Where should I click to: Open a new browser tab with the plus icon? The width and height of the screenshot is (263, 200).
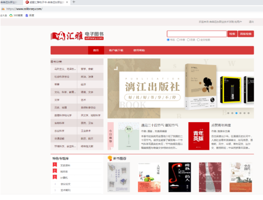[x=74, y=2]
